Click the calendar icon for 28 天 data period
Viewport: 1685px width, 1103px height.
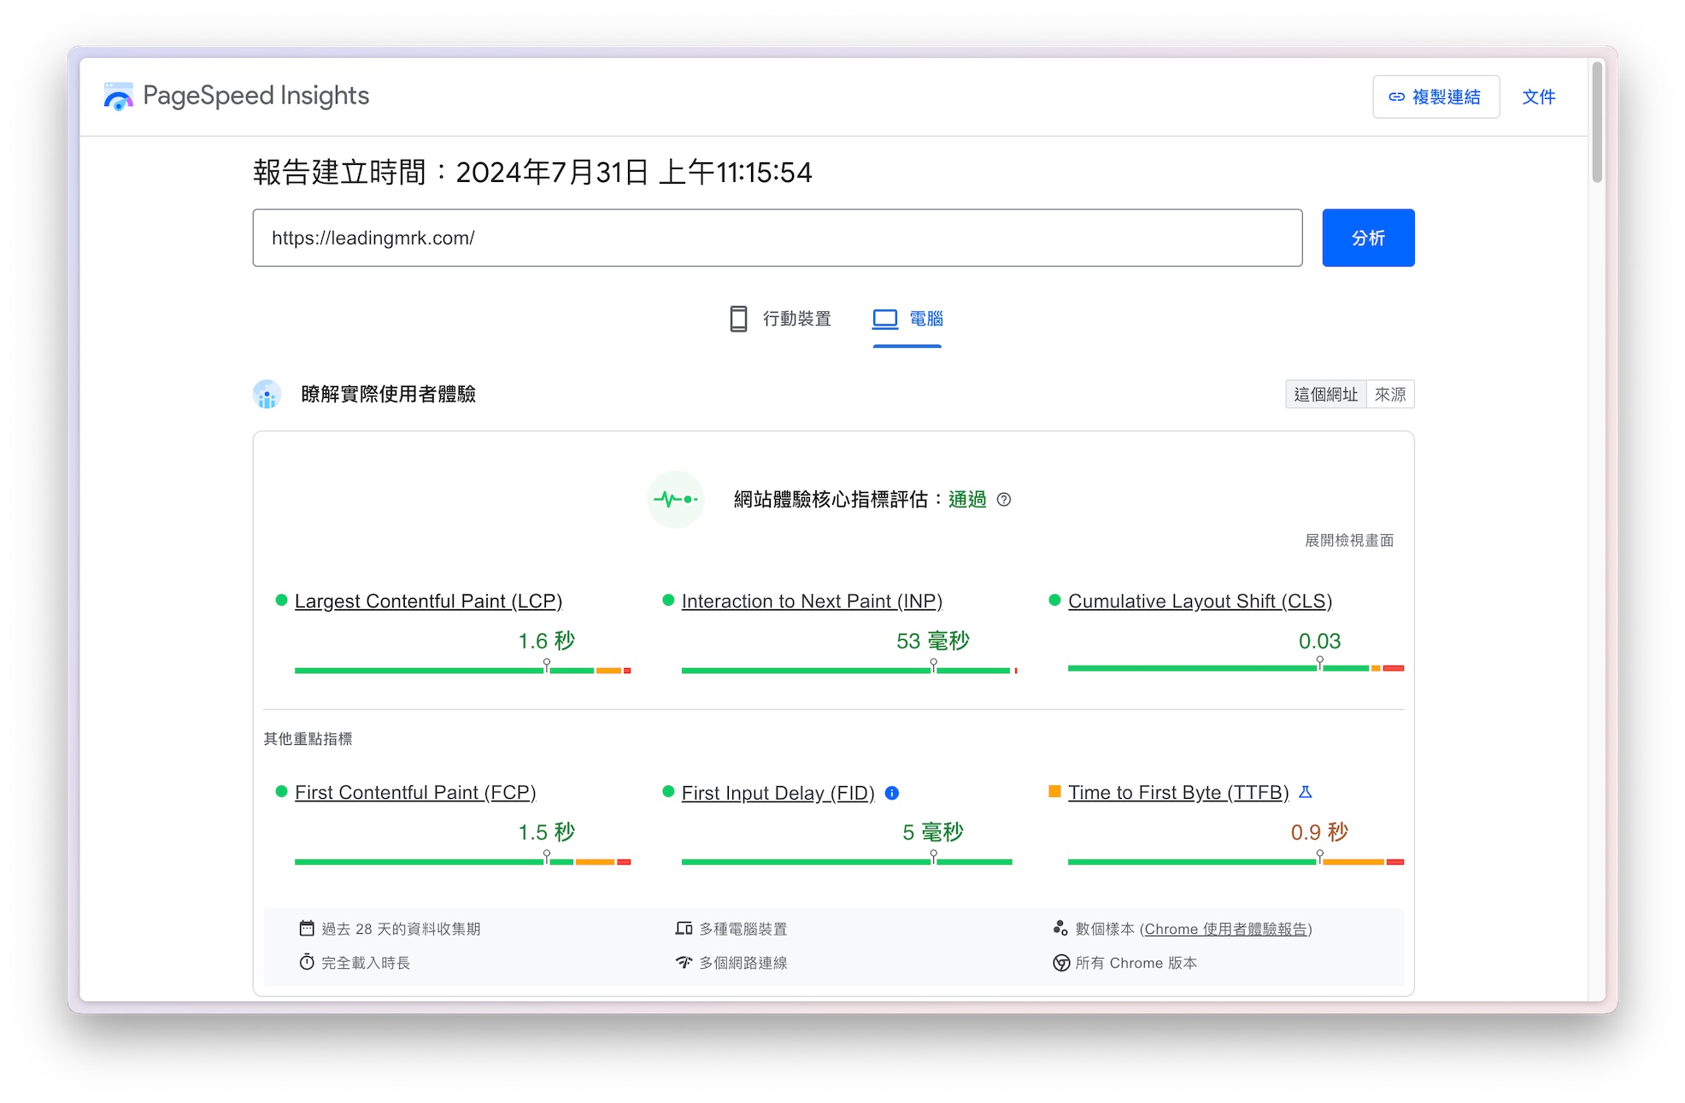pyautogui.click(x=307, y=928)
